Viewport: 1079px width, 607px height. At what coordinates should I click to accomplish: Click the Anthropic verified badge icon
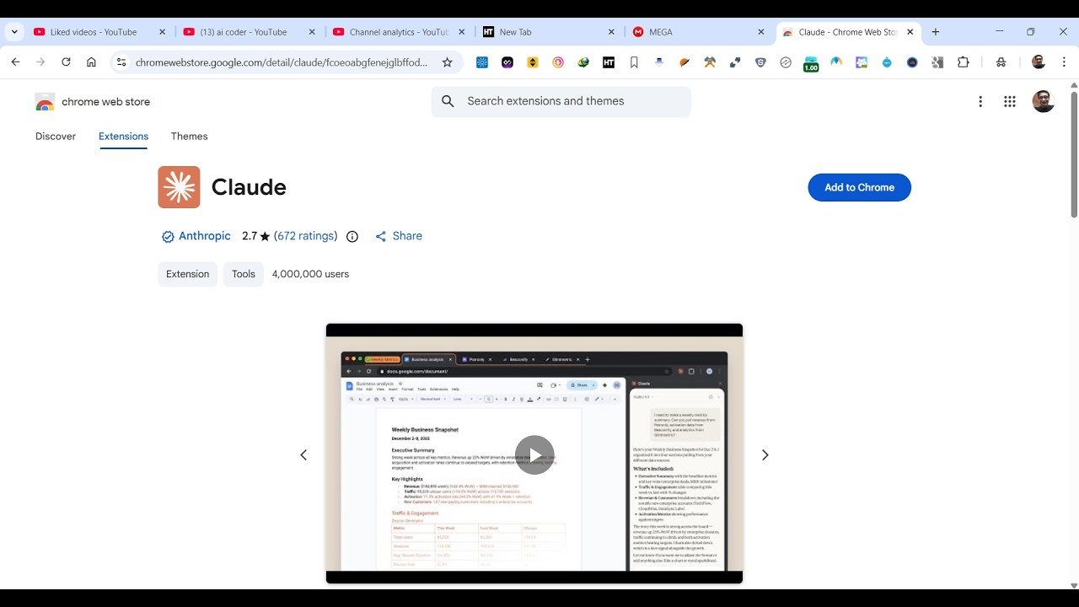tap(168, 237)
